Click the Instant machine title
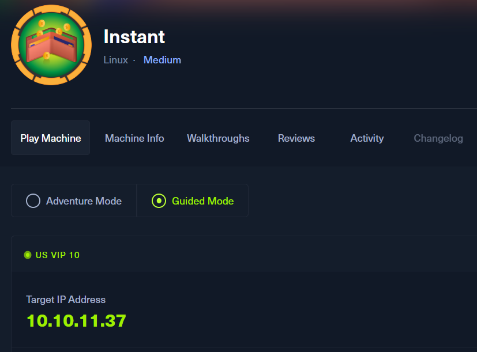Image resolution: width=477 pixels, height=352 pixels. pyautogui.click(x=134, y=37)
